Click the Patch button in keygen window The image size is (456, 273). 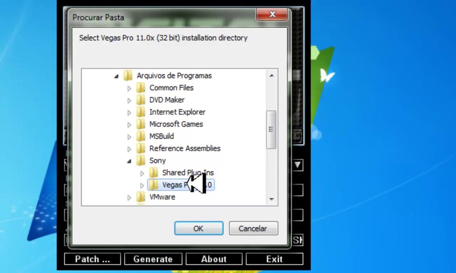(92, 259)
